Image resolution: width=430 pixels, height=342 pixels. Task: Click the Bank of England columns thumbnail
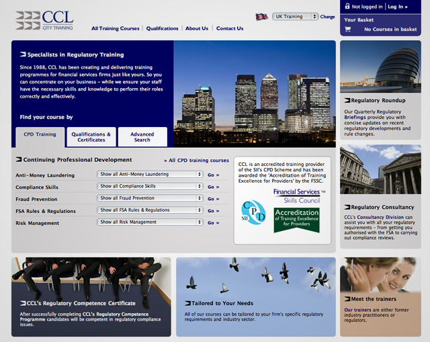[x=380, y=169]
